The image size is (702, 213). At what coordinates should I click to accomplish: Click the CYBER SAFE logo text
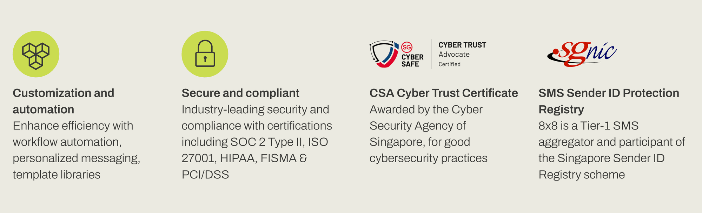(412, 61)
